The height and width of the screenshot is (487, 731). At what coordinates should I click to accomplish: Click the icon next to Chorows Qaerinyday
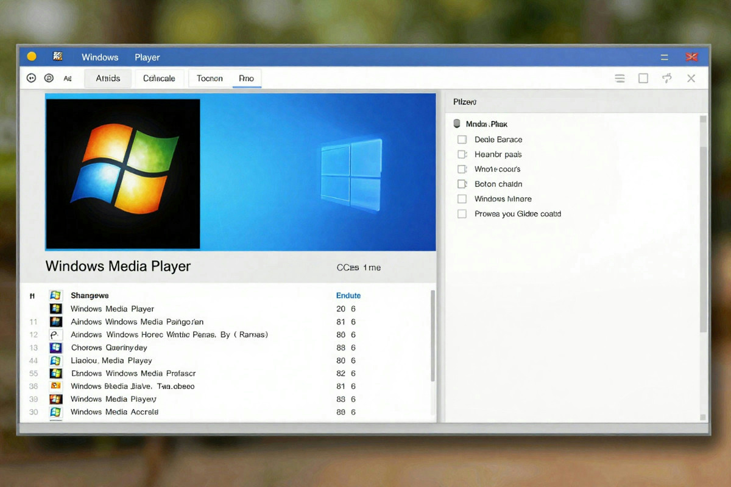tap(56, 348)
